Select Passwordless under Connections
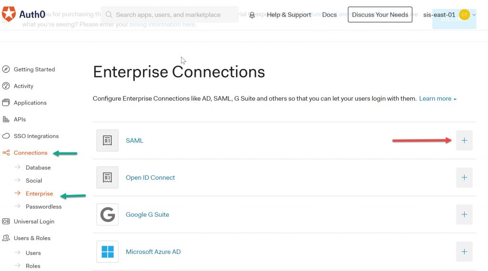 [x=43, y=206]
